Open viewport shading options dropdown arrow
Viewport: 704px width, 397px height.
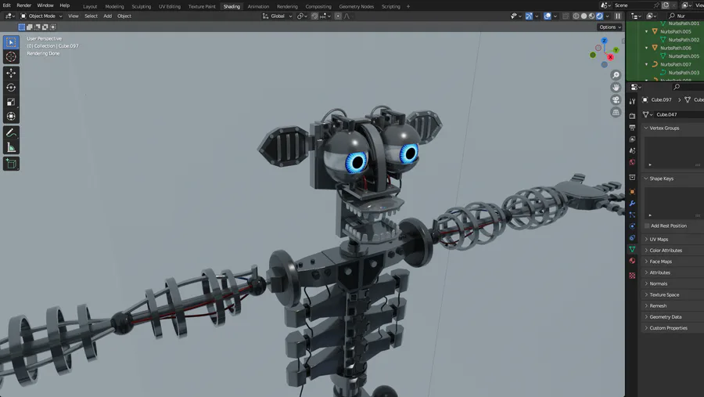tap(607, 16)
